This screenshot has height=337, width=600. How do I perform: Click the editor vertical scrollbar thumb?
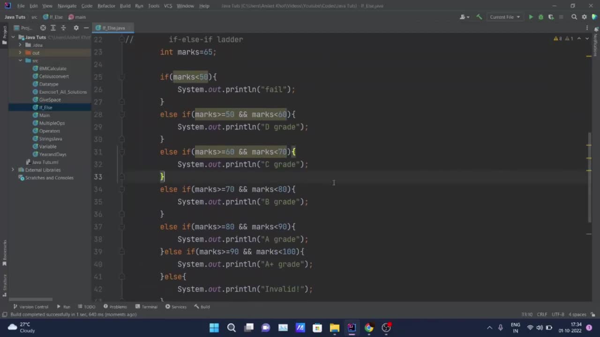[589, 177]
